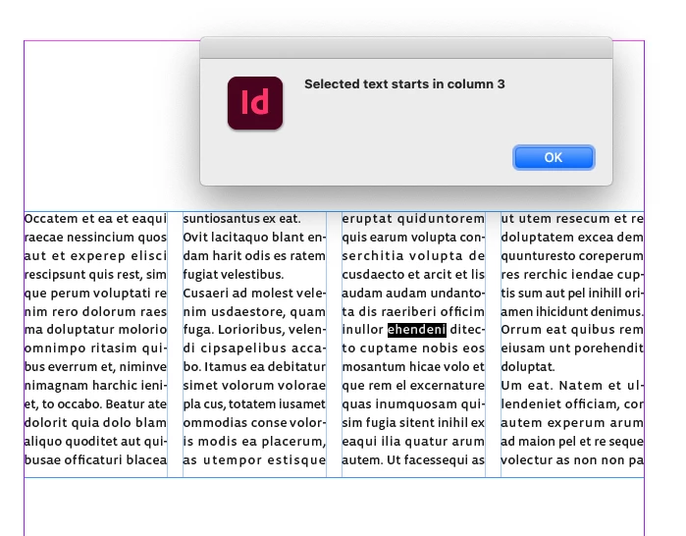
Task: Click the line 'mosantum hicae volo et'
Action: (413, 367)
